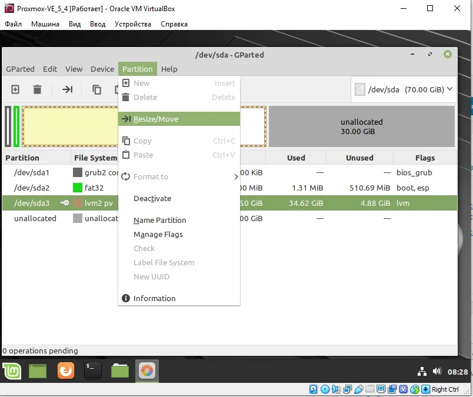
Task: Click the Flags column header
Action: 425,158
